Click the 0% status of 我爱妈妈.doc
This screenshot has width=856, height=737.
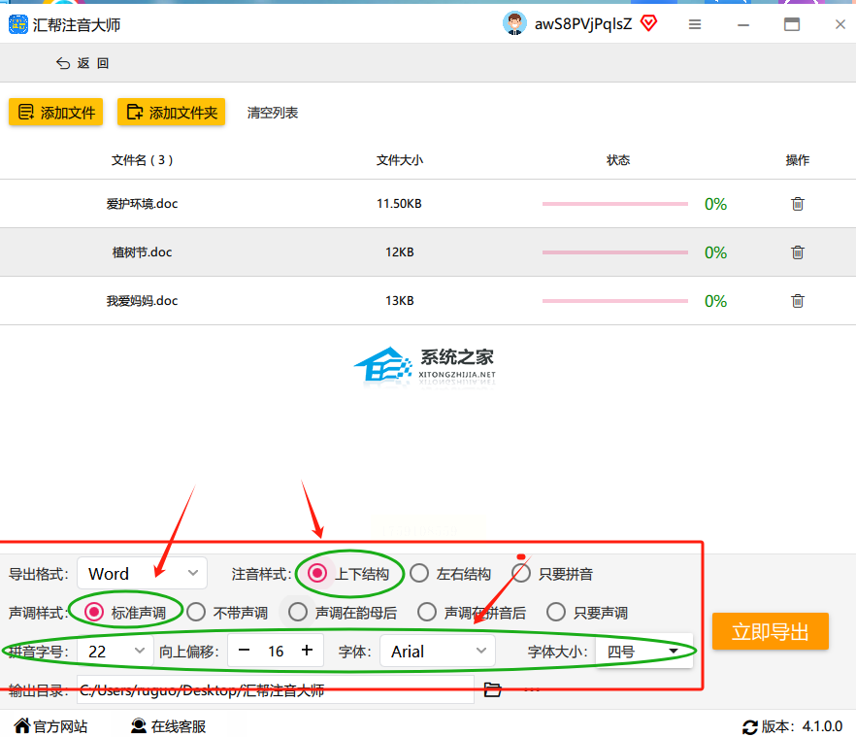click(x=715, y=302)
